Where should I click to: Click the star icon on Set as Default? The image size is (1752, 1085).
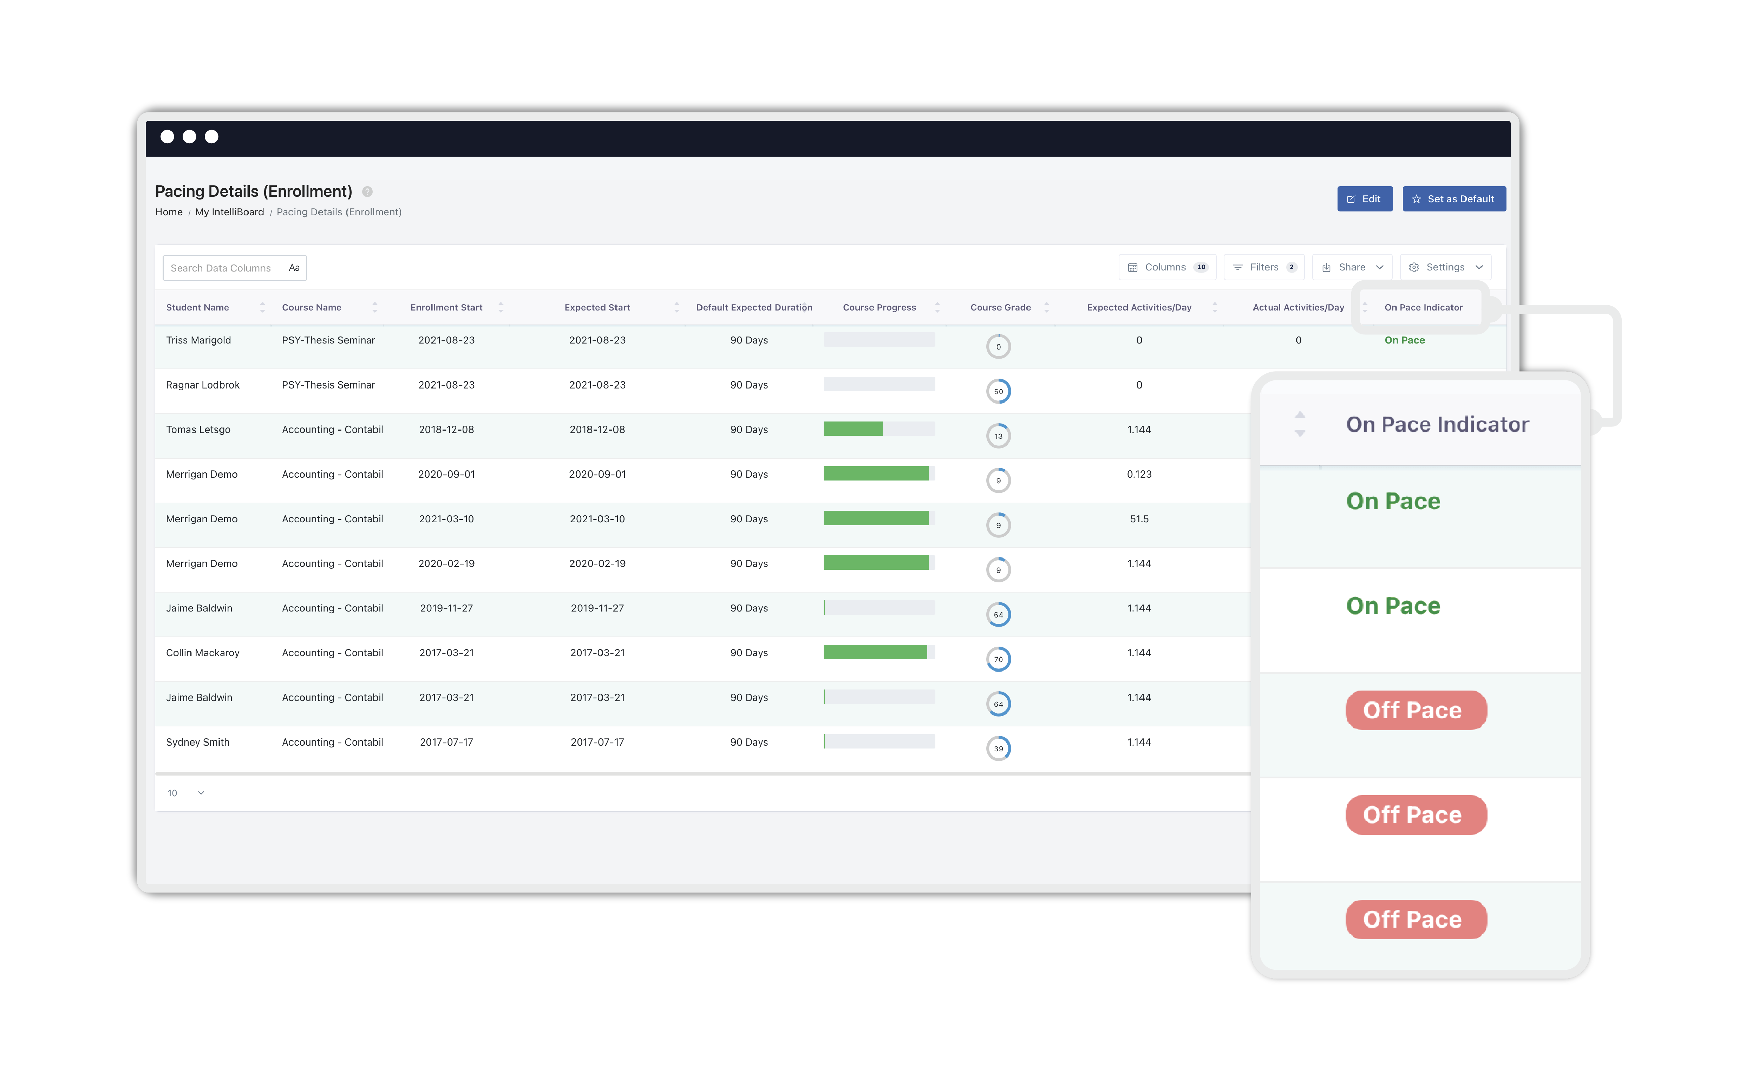1416,199
